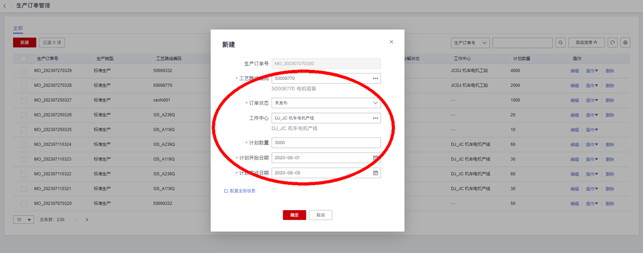Image resolution: width=643 pixels, height=253 pixels.
Task: Open 操作 dropdown for quantity 20 row
Action: (592, 115)
